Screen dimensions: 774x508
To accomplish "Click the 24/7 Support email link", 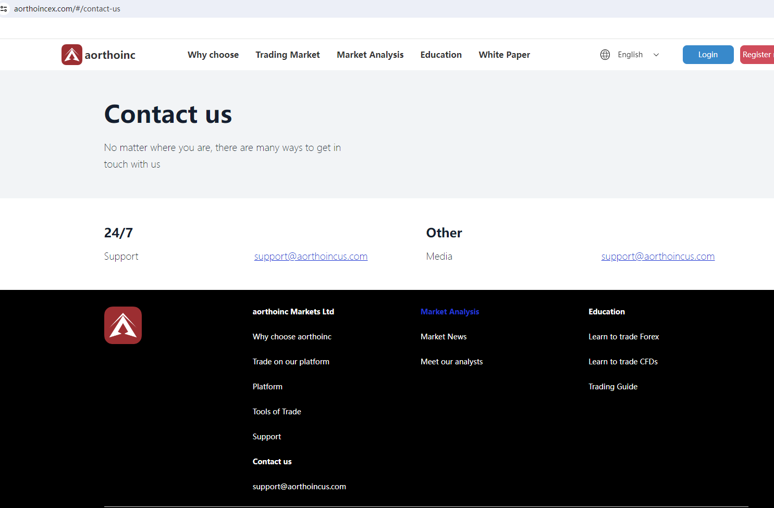I will (x=311, y=256).
